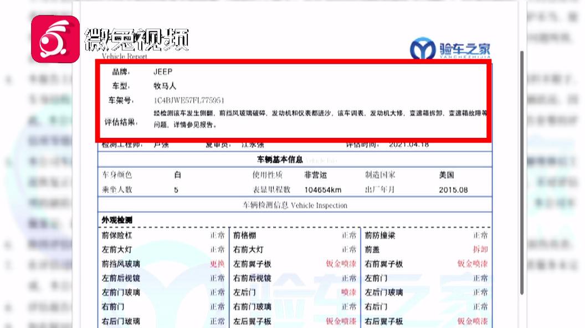
Task: Click the "右后门玻璃" inspection item
Action: pos(121,321)
